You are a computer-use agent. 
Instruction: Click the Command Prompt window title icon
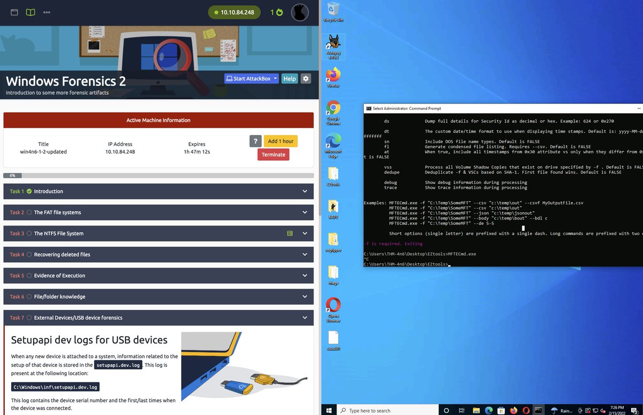coord(369,108)
